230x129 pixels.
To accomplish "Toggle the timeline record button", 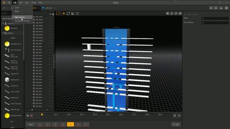I will (x=31, y=116).
